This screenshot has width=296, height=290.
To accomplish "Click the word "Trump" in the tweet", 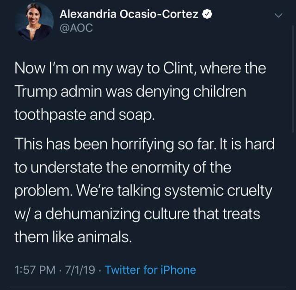I will click(x=36, y=93).
